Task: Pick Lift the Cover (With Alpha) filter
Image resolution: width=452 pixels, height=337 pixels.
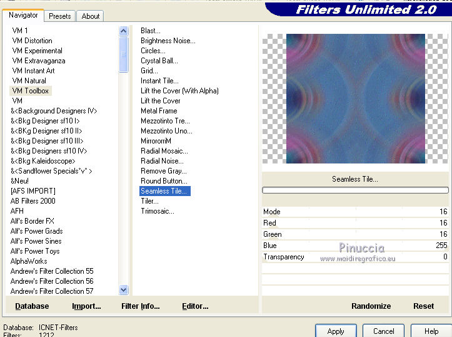Action: point(179,91)
